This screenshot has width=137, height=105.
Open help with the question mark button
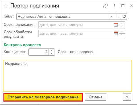127,97
